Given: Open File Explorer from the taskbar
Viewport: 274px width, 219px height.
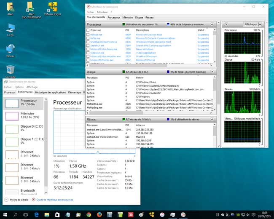Looking at the screenshot, I should tap(47, 215).
